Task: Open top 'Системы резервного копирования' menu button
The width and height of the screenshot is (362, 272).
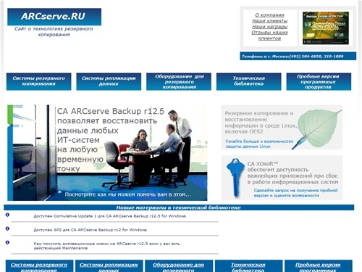Action: point(39,81)
